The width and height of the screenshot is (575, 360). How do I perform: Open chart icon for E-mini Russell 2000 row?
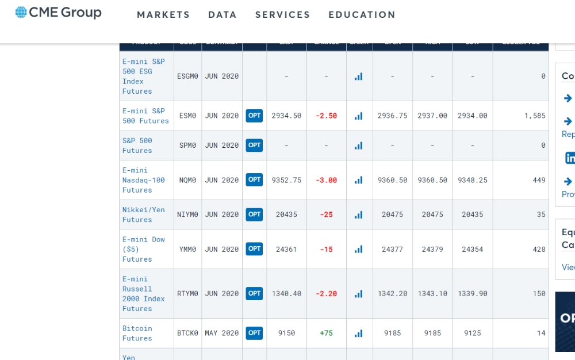pos(359,294)
